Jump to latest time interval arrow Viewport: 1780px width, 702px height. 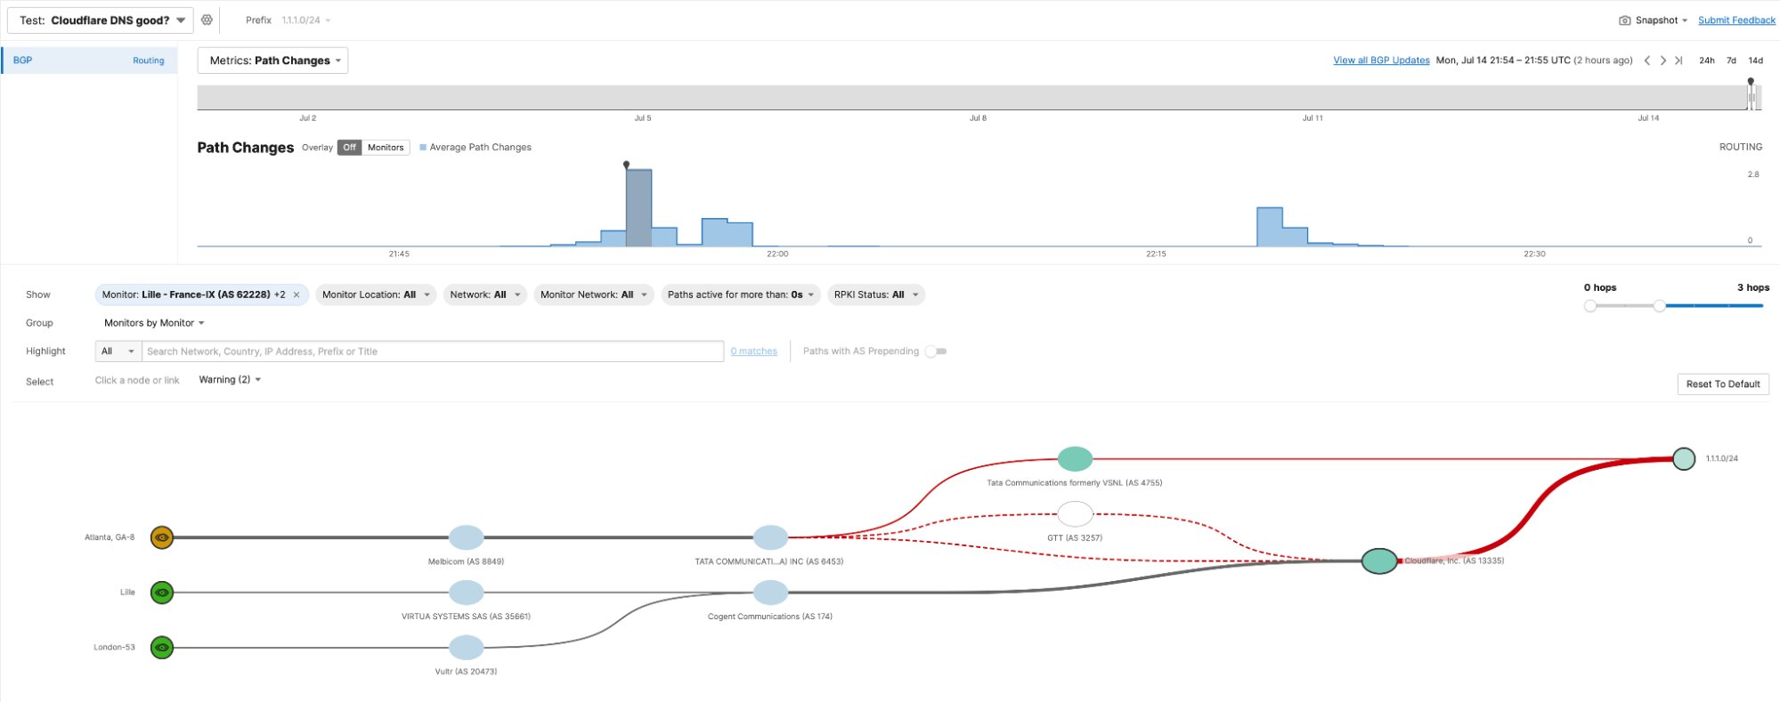(1678, 61)
